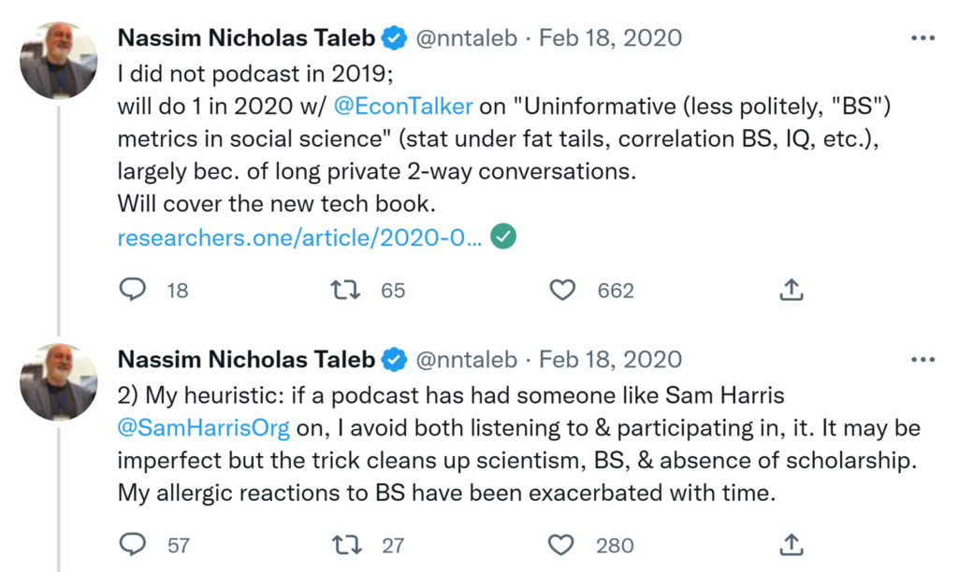This screenshot has height=572, width=958.
Task: Share the first tweet about EconTalker
Action: tap(791, 291)
